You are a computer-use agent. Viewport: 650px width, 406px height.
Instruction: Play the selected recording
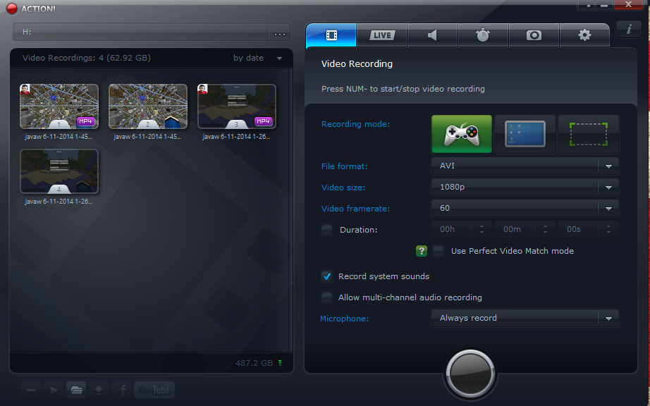click(54, 390)
